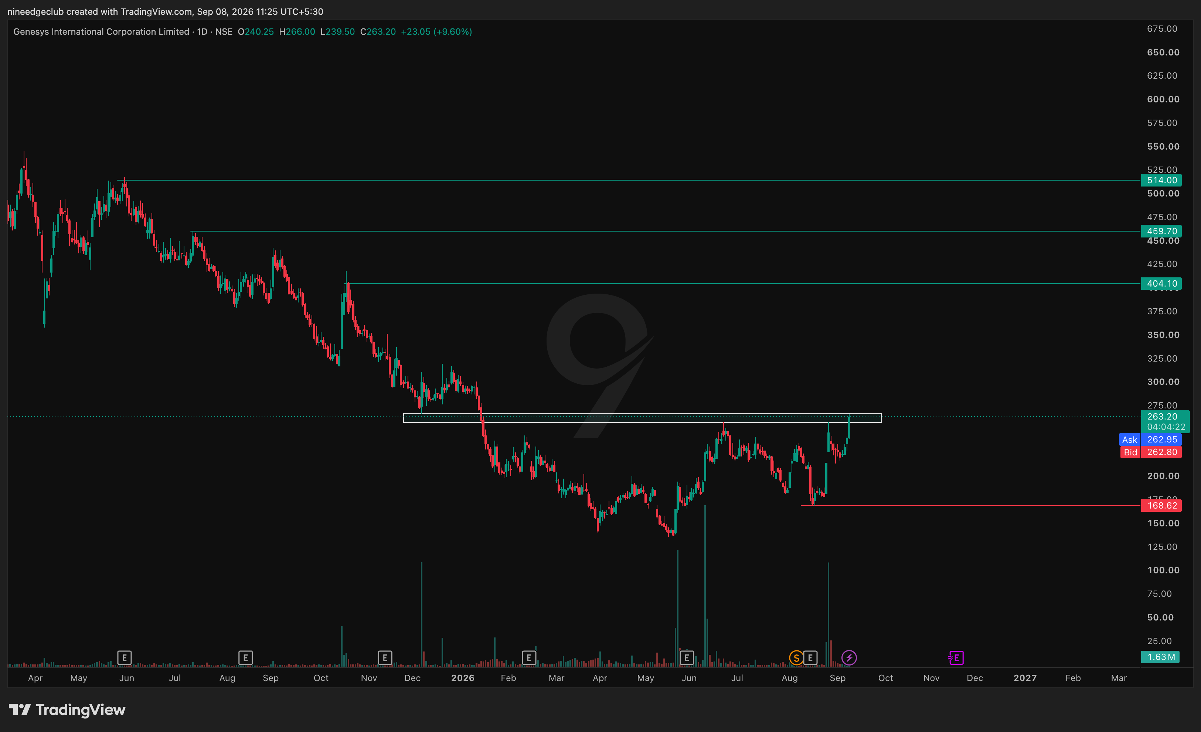The image size is (1201, 732).
Task: Click the 675.00 label on the price axis
Action: click(1162, 29)
